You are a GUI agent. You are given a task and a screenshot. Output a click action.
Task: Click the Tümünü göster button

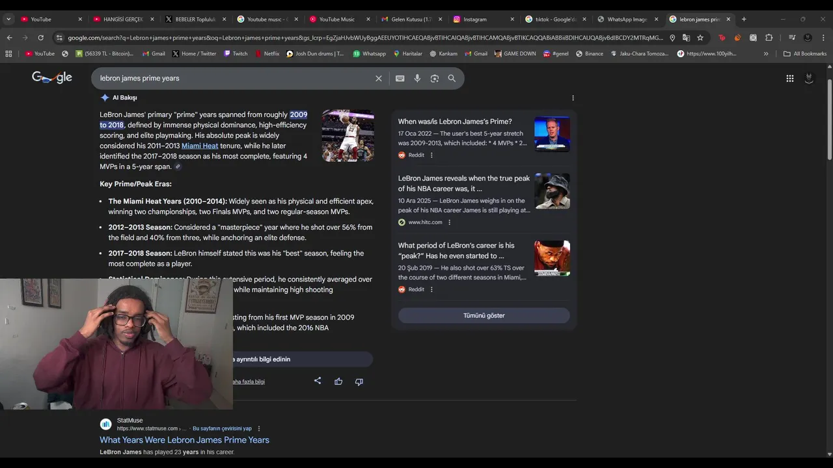click(x=484, y=315)
